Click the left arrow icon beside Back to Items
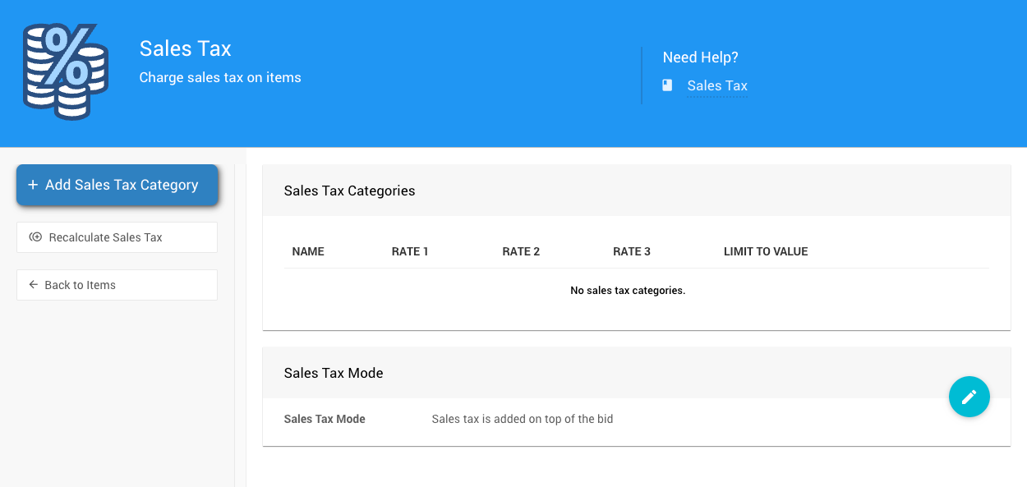Image resolution: width=1027 pixels, height=487 pixels. 34,285
